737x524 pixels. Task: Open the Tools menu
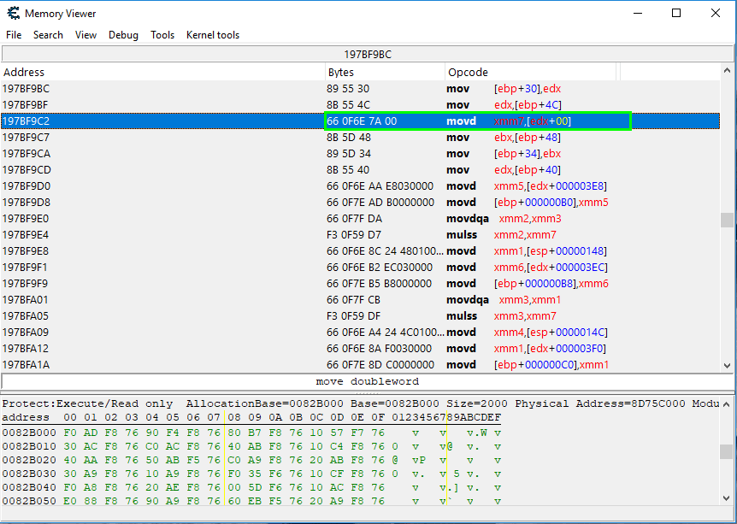pyautogui.click(x=162, y=35)
